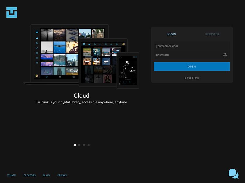The image size is (245, 183).
Task: Click the RESET PW link
Action: tap(192, 78)
